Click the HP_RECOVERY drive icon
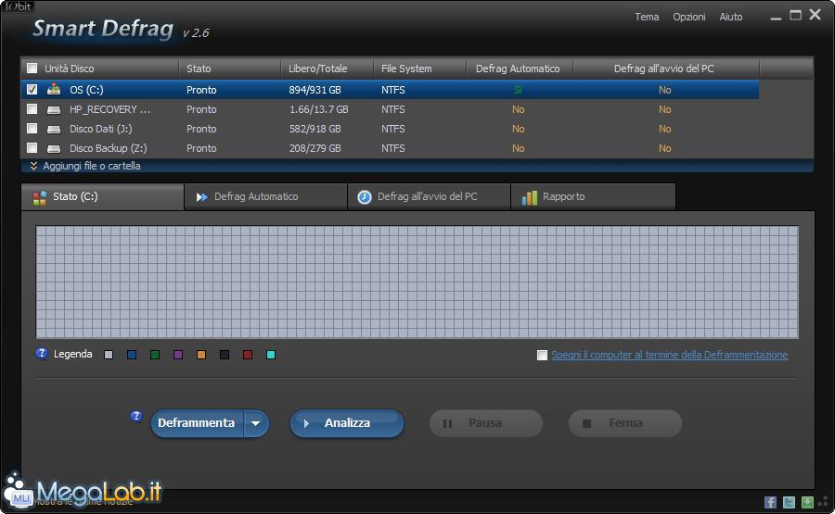The image size is (835, 514). (x=53, y=109)
